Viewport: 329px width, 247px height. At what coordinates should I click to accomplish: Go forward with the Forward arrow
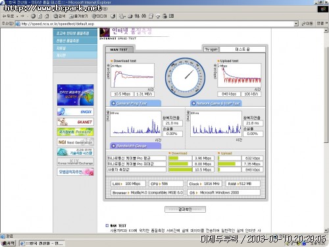pos(22,16)
